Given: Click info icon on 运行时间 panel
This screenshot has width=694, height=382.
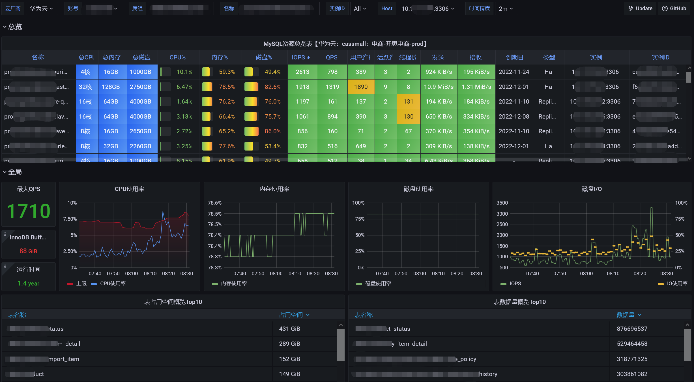Looking at the screenshot, I should click(x=5, y=267).
